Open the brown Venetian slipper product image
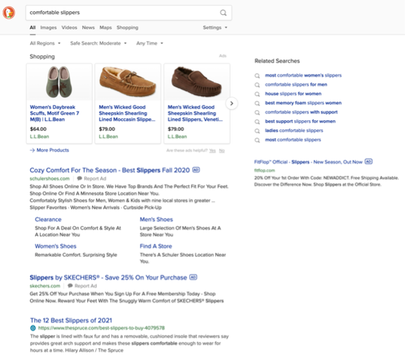Viewport: 408px width, 361px height. 197,82
